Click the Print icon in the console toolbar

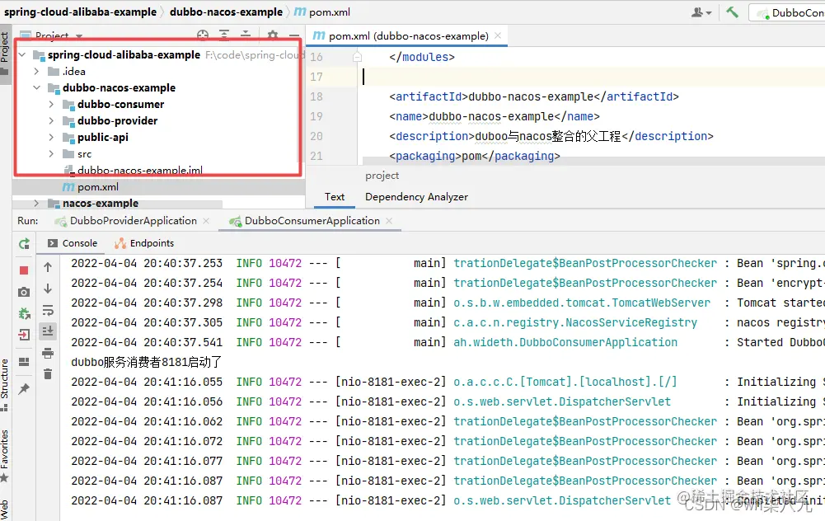coord(47,353)
